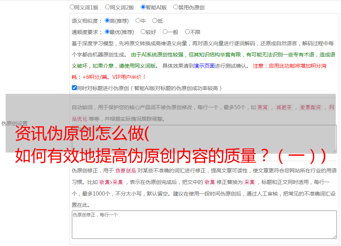The image size is (341, 246).
Task: Click the 燕窝 example keyword
Action: [262, 107]
